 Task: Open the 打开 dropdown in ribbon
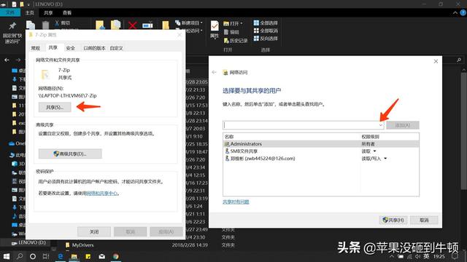pyautogui.click(x=233, y=23)
